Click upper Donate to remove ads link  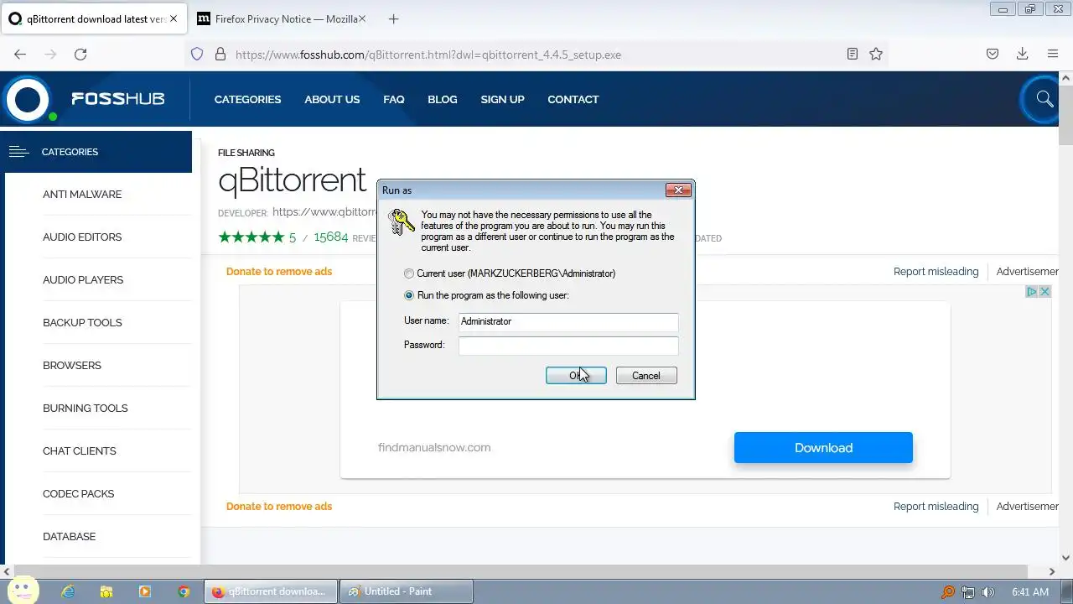pyautogui.click(x=279, y=271)
